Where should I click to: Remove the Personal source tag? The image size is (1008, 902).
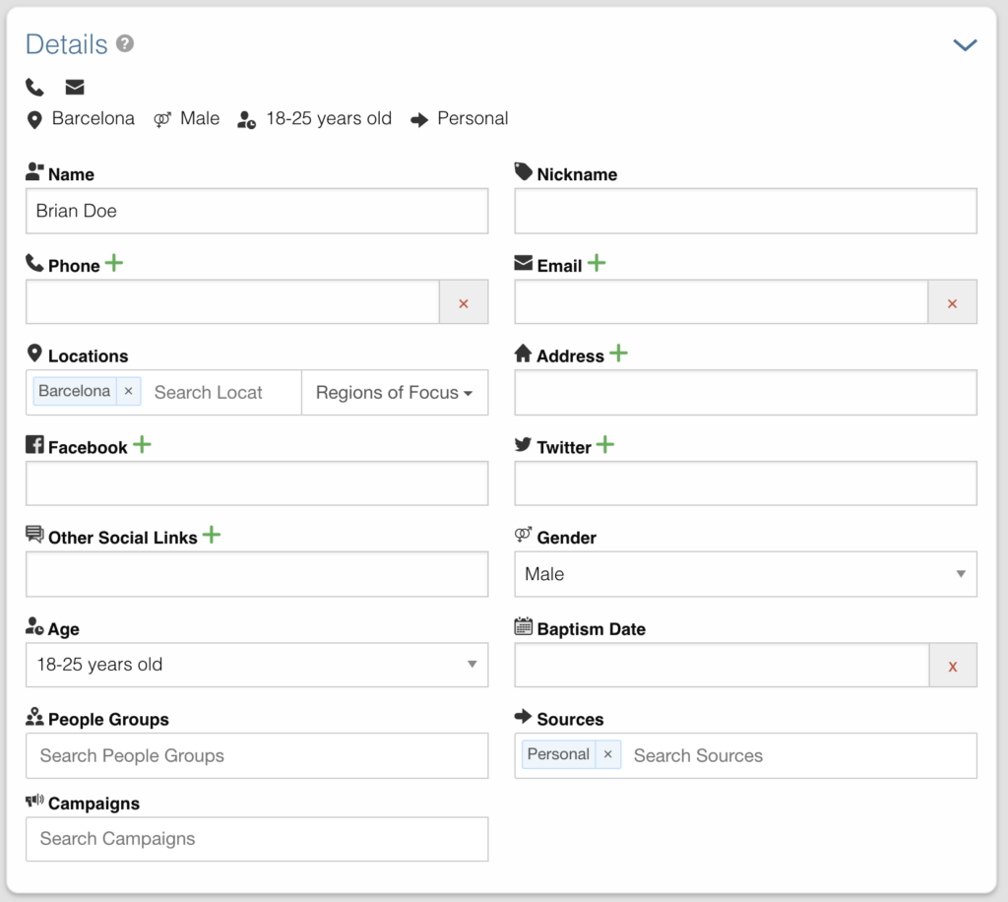607,754
